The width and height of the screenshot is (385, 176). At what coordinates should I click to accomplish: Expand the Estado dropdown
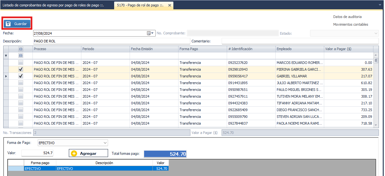click(x=376, y=33)
